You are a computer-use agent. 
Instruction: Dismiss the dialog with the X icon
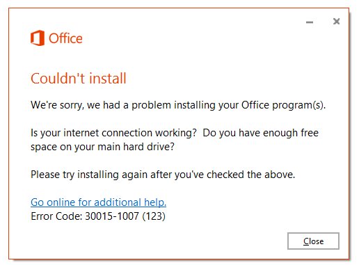click(336, 22)
